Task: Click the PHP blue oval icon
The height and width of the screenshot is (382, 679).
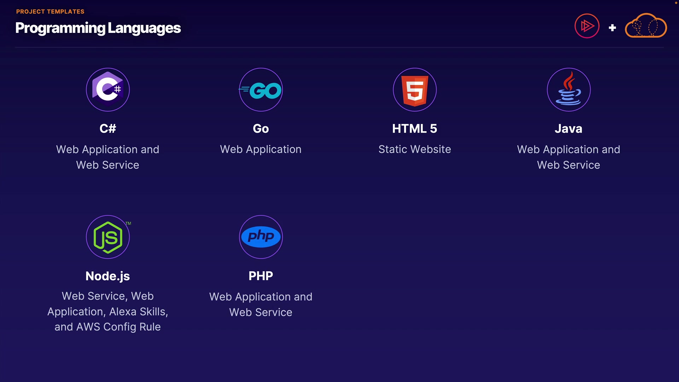Action: pyautogui.click(x=261, y=237)
